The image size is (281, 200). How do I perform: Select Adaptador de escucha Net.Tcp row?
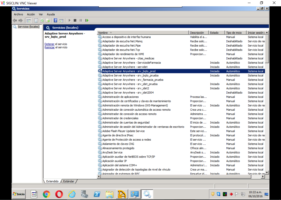pos(181,50)
